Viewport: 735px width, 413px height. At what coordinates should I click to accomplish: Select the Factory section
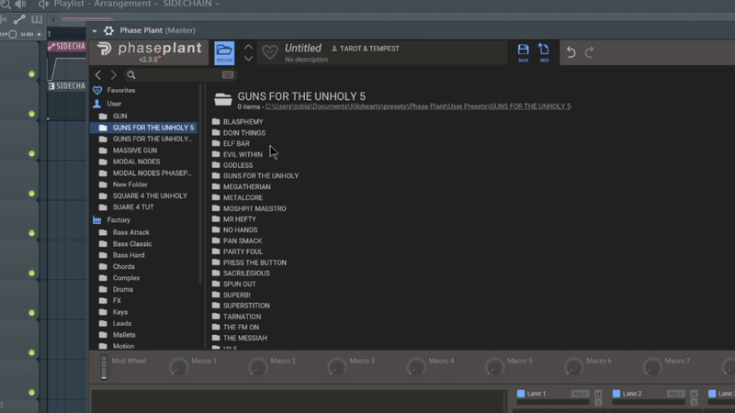(119, 220)
